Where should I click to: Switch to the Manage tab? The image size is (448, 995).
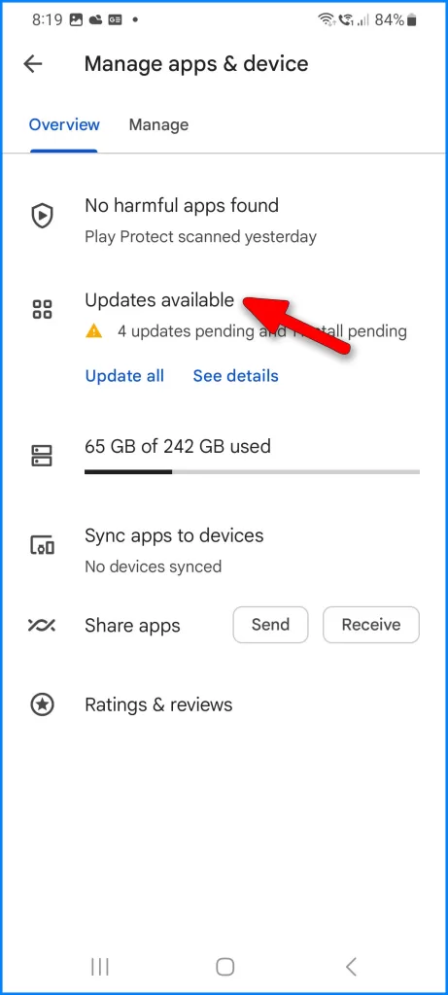[x=158, y=125]
